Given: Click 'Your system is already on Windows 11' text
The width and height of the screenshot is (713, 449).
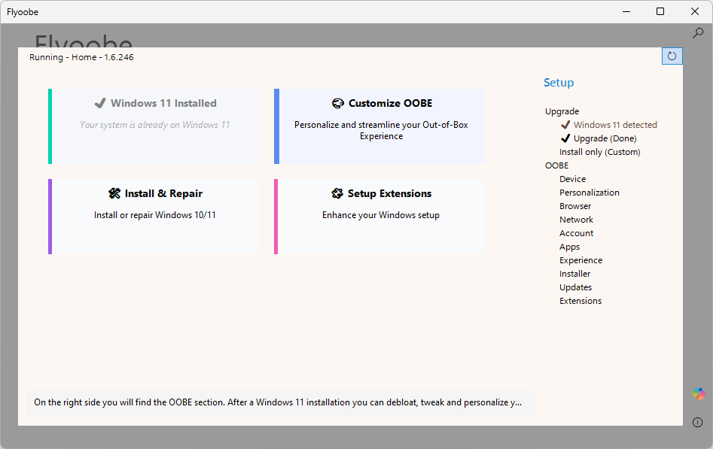Looking at the screenshot, I should click(x=154, y=125).
